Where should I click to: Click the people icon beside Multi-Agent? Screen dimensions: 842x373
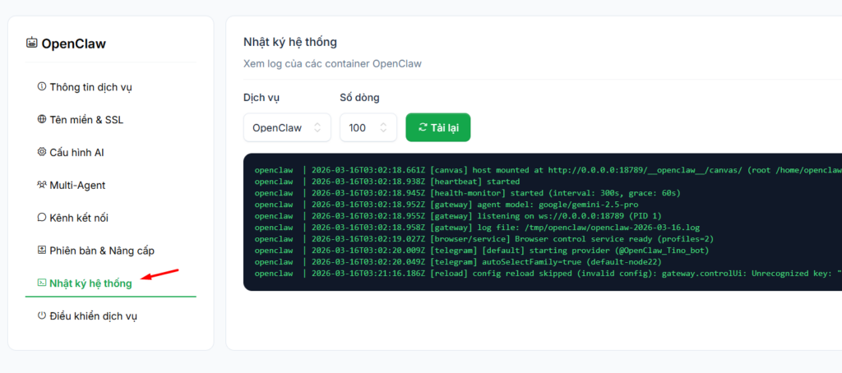[42, 185]
